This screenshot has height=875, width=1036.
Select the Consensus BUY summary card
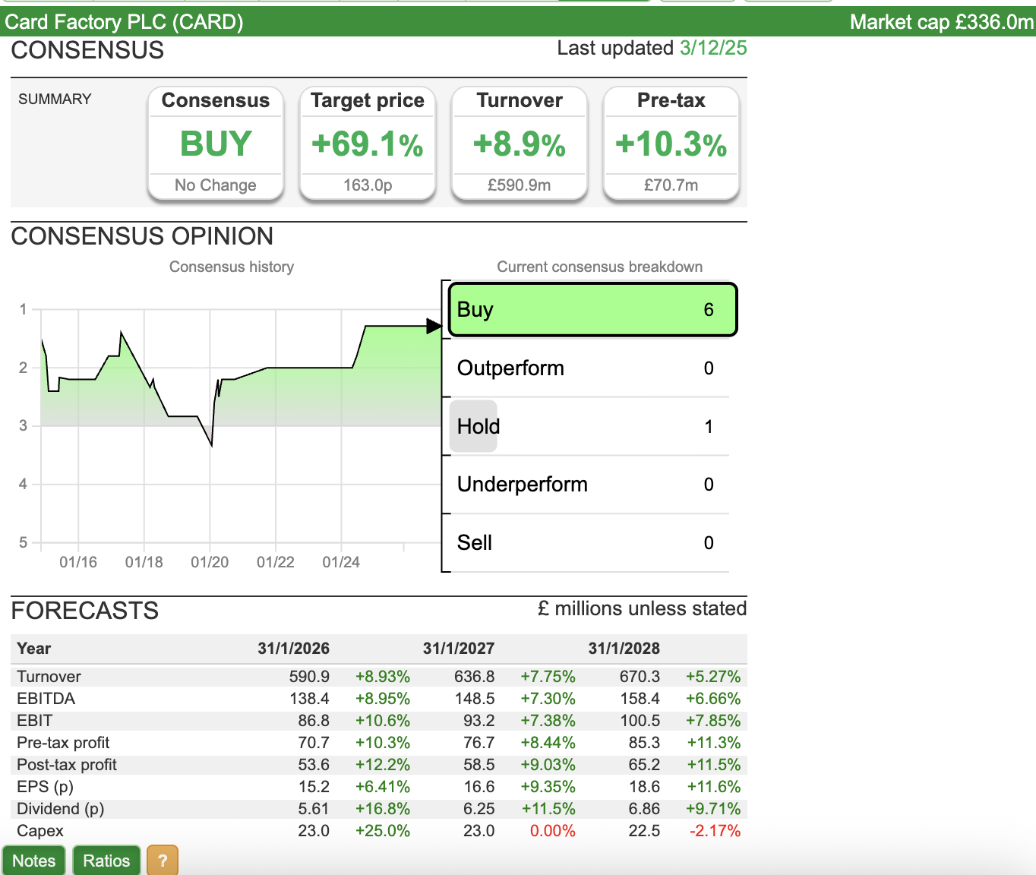[216, 144]
